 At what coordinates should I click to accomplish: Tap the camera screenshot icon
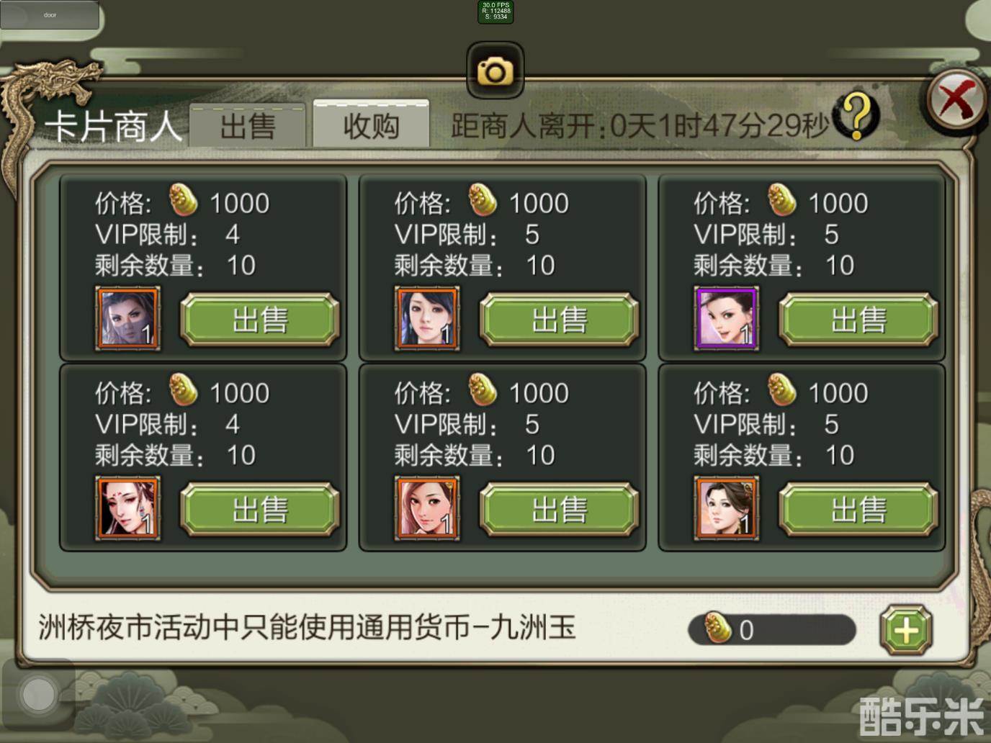pos(495,71)
